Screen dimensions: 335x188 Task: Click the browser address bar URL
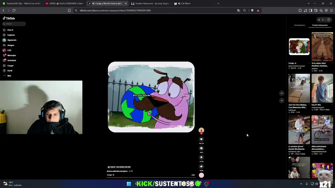click(x=115, y=10)
